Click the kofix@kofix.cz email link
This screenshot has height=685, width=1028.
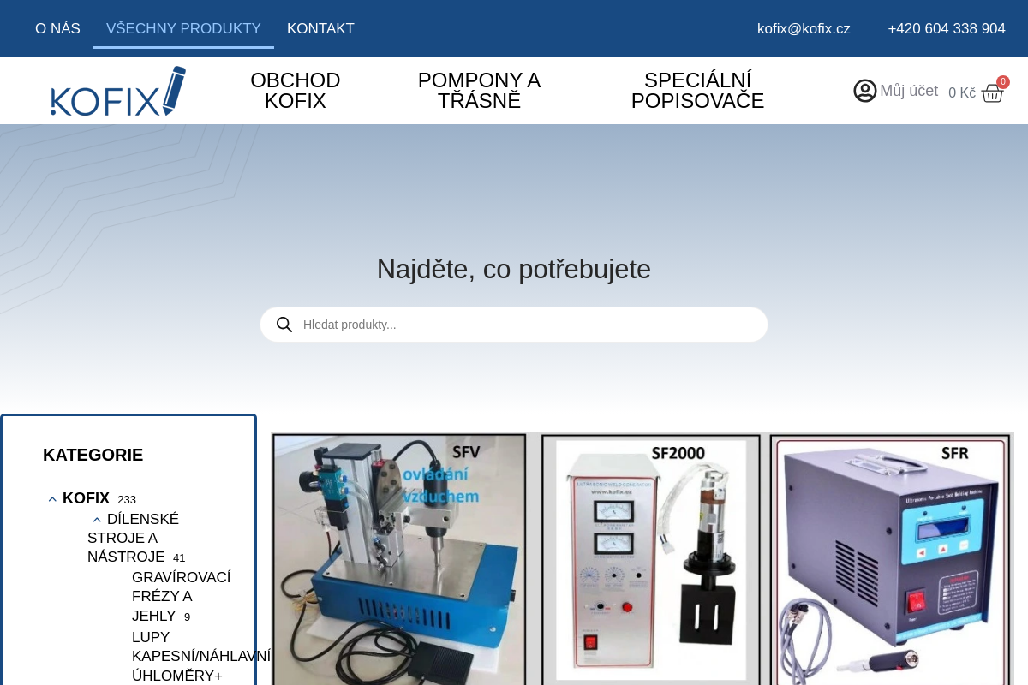pos(804,28)
